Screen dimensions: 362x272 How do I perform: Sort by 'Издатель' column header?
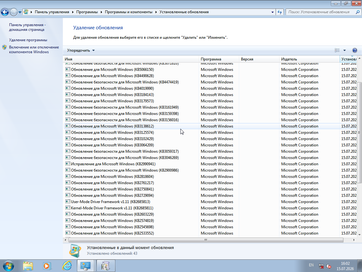tap(309, 59)
